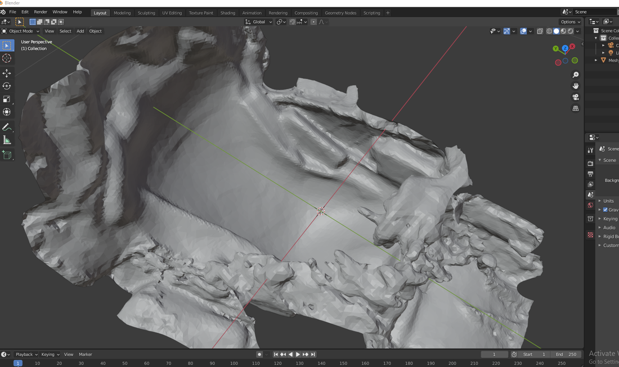Switch perspective/orthographic grid icon
The height and width of the screenshot is (367, 619).
coord(576,108)
